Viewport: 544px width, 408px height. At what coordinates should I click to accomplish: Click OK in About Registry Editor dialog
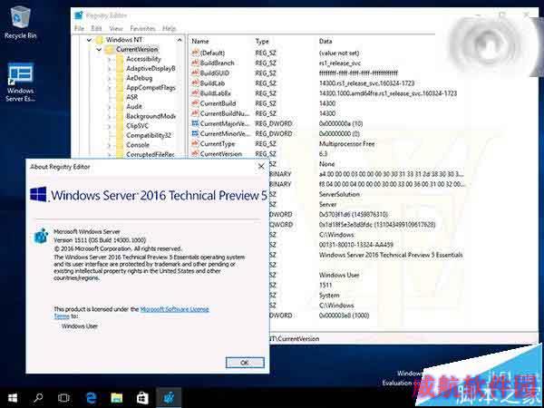[245, 363]
